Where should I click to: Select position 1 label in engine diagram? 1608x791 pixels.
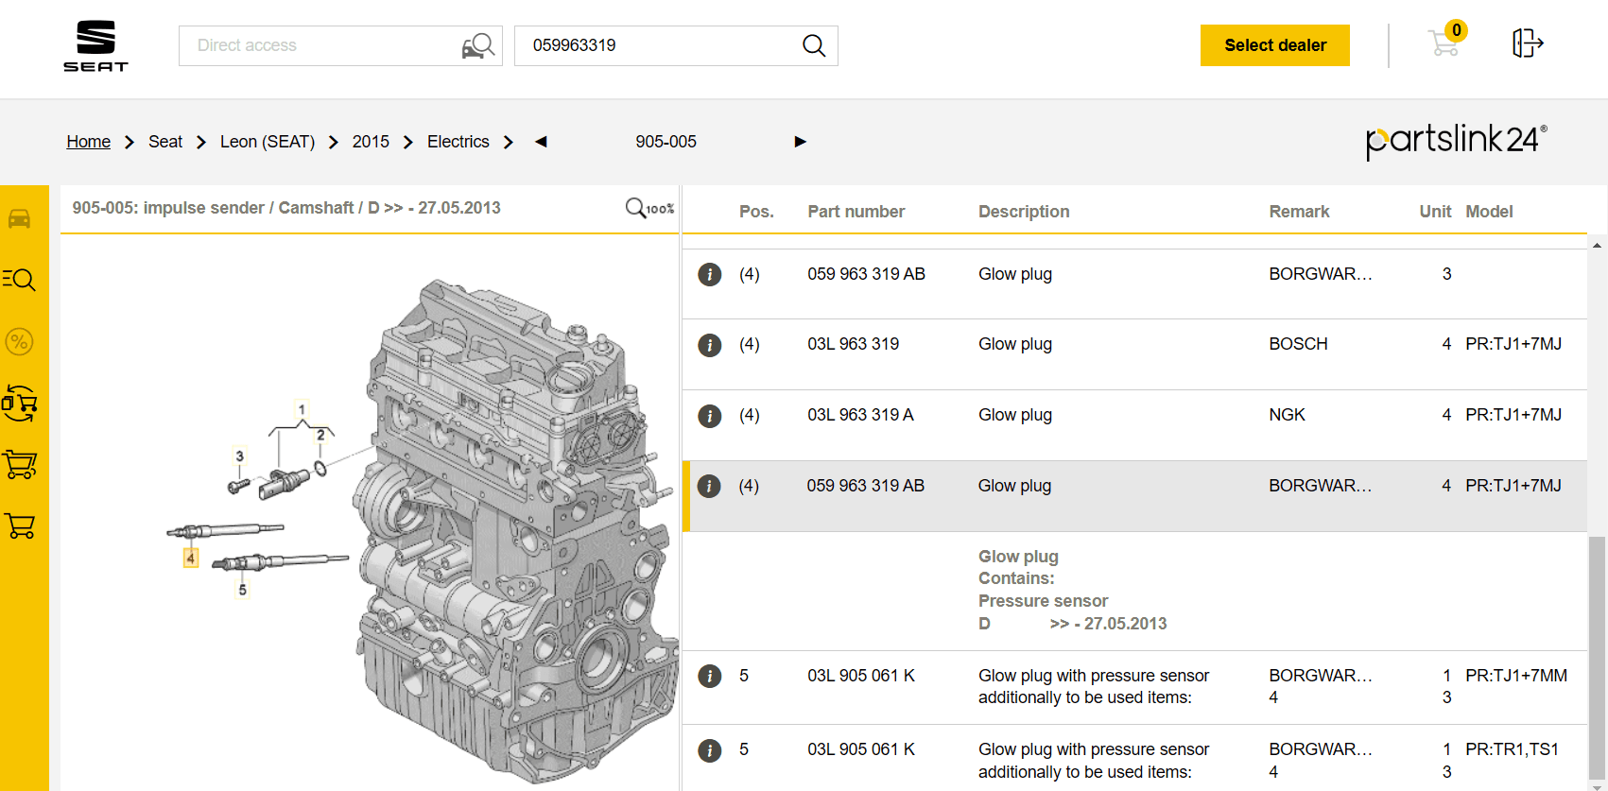[x=302, y=409]
